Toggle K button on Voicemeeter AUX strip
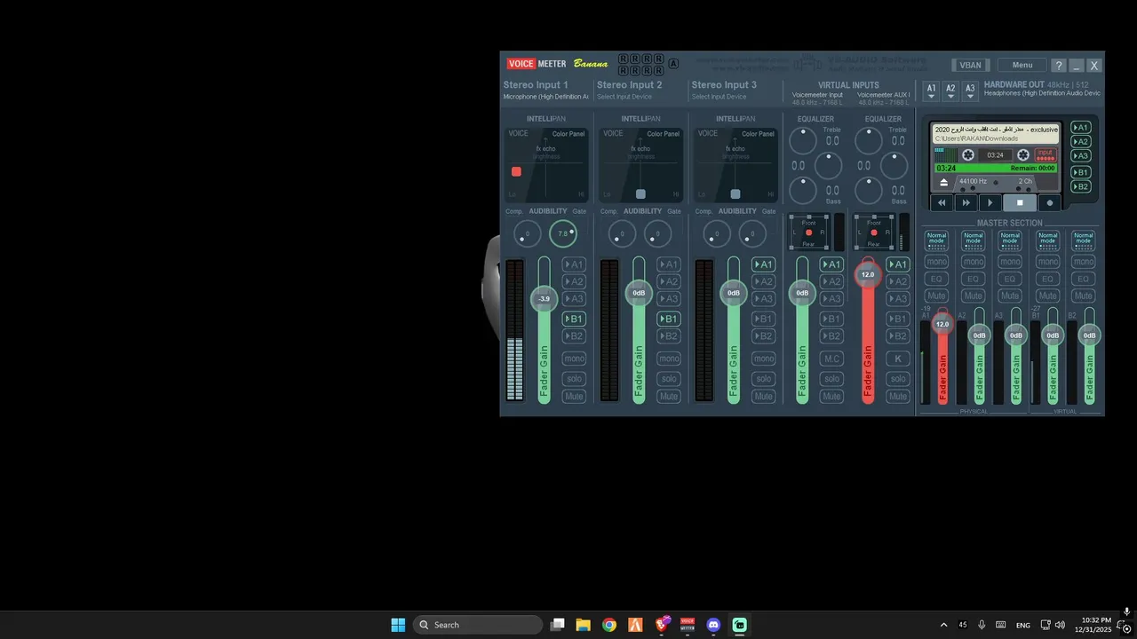 tap(898, 359)
